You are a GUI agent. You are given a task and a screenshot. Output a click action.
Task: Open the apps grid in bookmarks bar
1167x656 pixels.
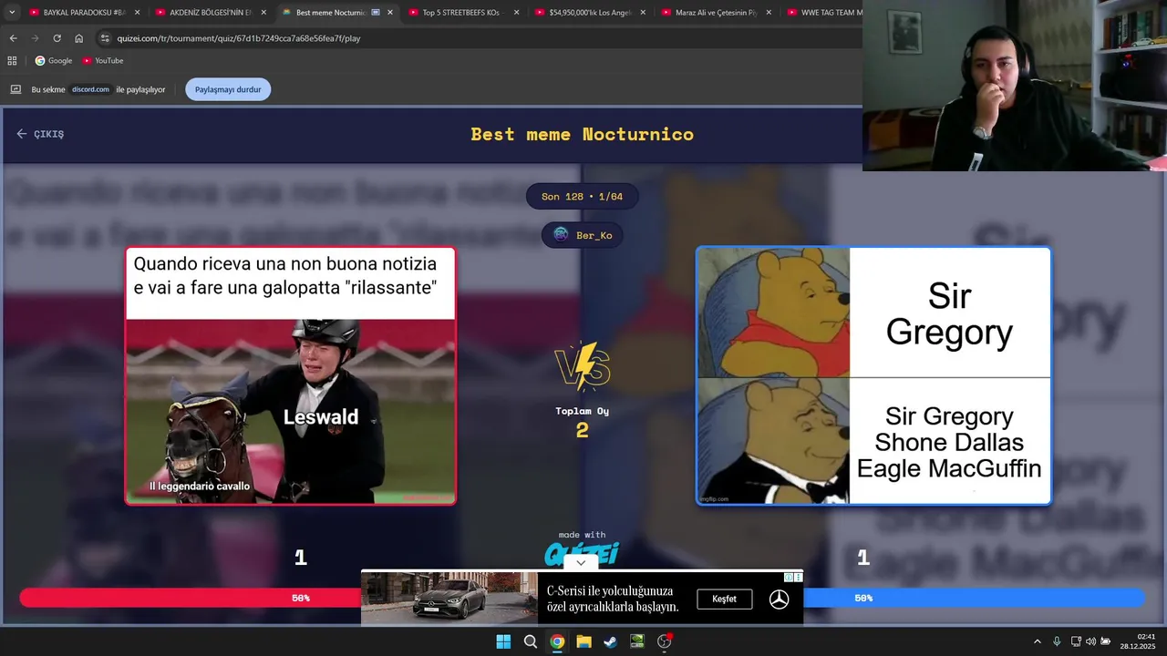(12, 60)
